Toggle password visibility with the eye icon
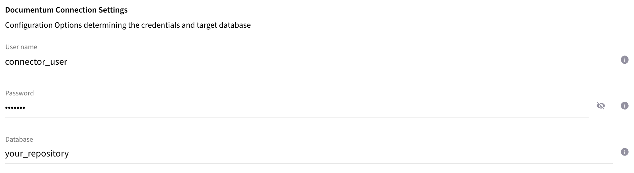Screen dimensions: 634x173 pyautogui.click(x=601, y=106)
